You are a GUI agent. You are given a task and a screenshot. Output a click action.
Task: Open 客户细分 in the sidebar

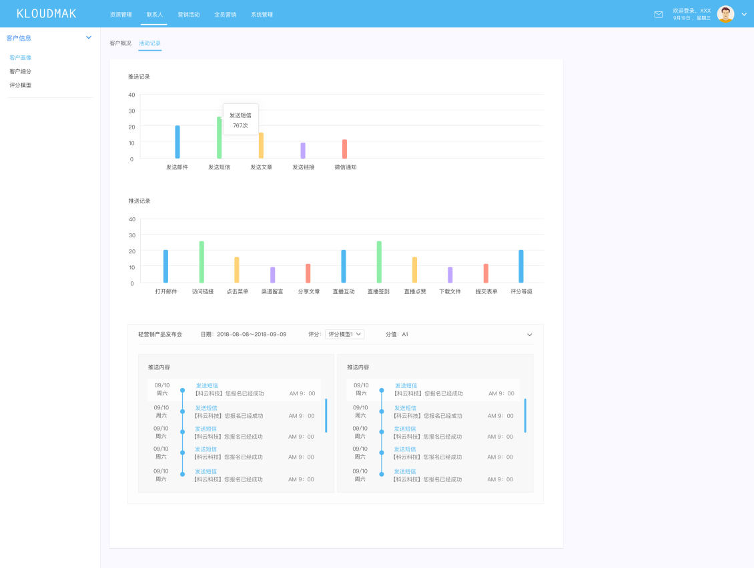click(20, 71)
